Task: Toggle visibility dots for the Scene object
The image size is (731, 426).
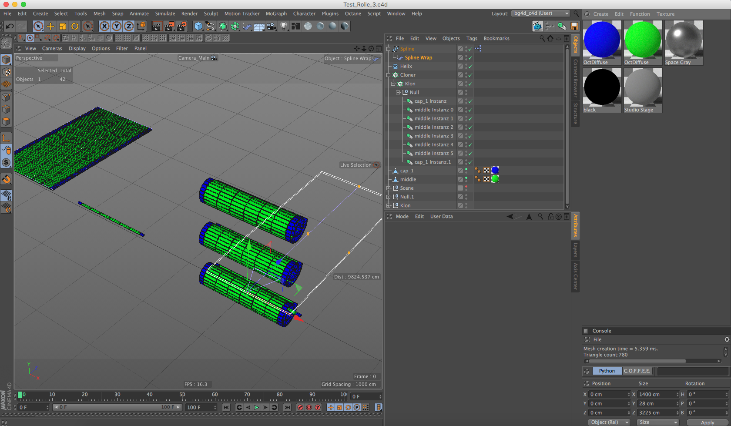Action: point(466,188)
